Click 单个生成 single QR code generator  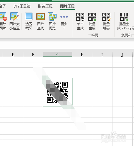80,21
